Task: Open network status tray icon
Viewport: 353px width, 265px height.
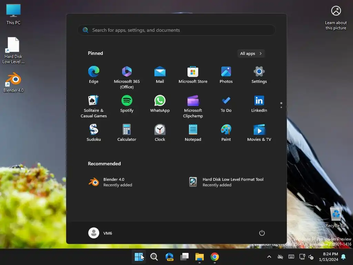Action: click(x=302, y=257)
